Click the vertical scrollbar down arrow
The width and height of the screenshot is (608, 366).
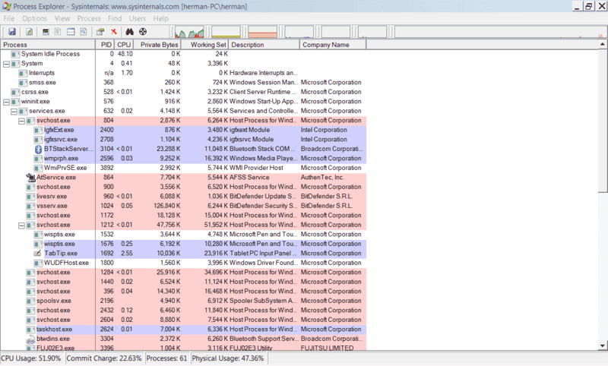603,346
